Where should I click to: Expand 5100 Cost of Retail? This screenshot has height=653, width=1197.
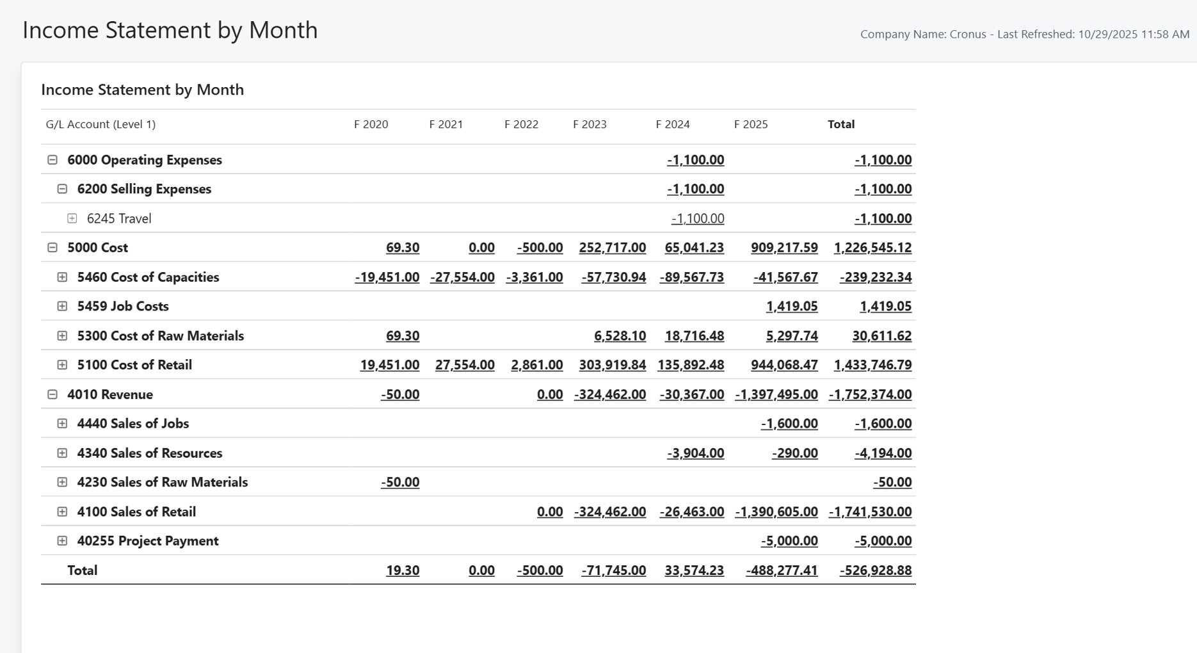62,365
